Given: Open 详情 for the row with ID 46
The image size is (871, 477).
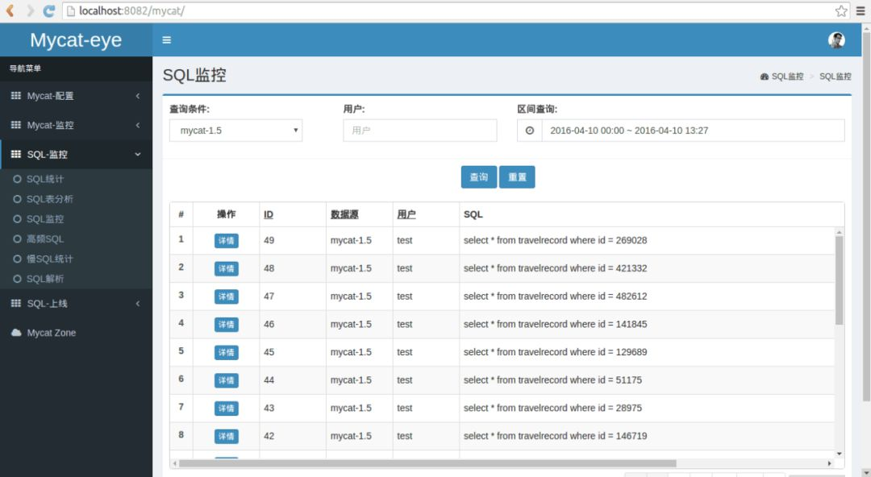Looking at the screenshot, I should (226, 324).
